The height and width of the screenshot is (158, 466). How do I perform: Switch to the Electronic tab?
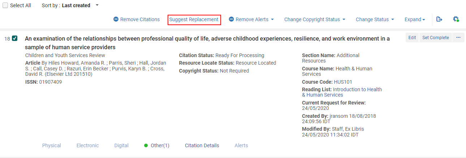[87, 145]
